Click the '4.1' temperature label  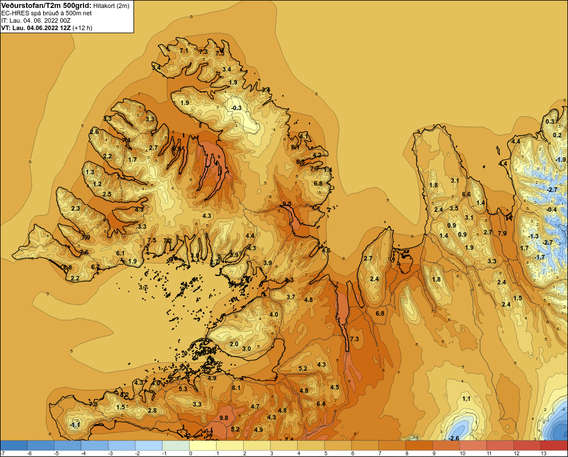(304, 136)
